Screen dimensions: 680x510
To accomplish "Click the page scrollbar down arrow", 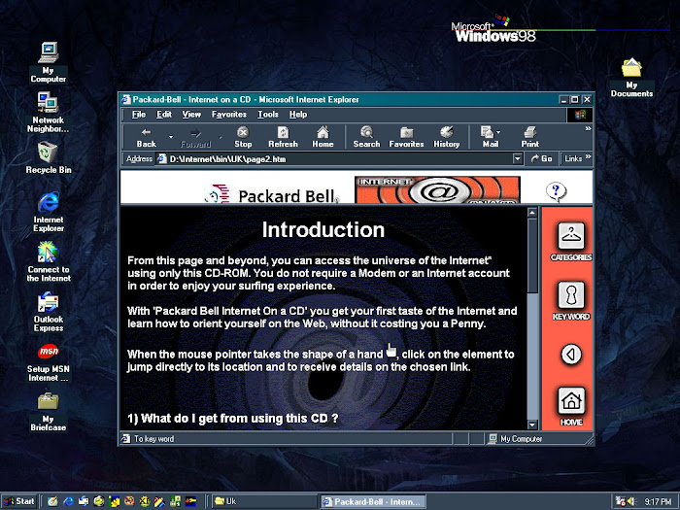I will click(x=532, y=425).
